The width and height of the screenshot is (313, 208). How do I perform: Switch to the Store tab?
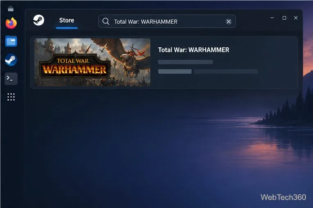67,20
